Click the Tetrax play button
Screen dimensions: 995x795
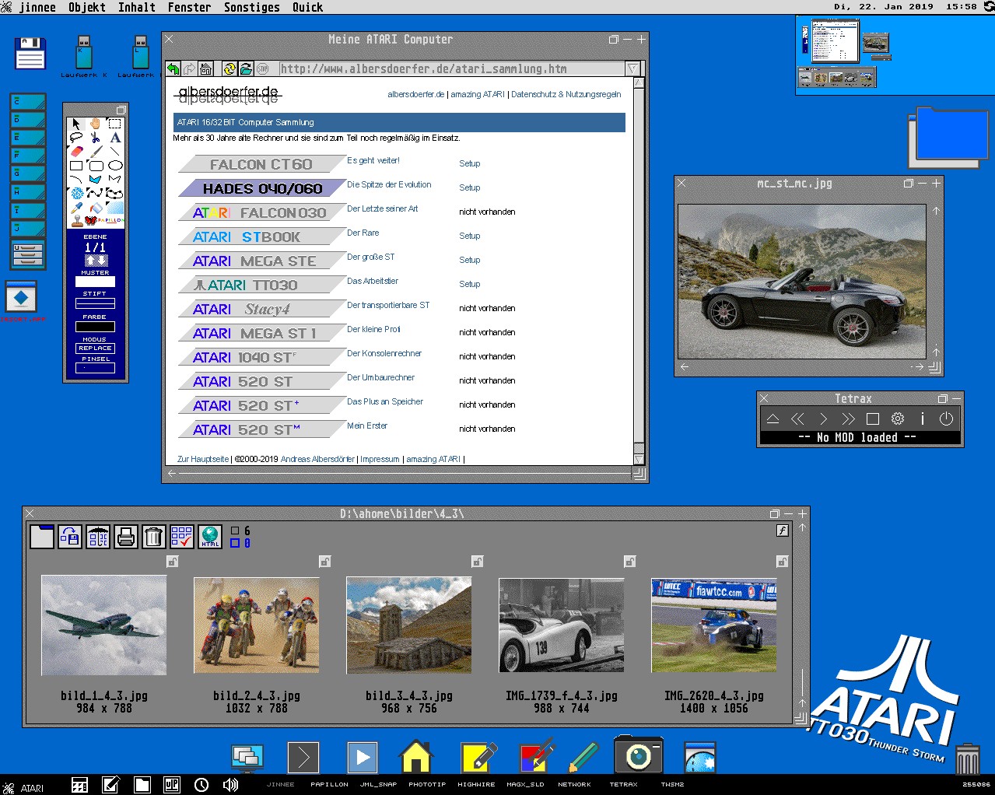click(x=823, y=419)
